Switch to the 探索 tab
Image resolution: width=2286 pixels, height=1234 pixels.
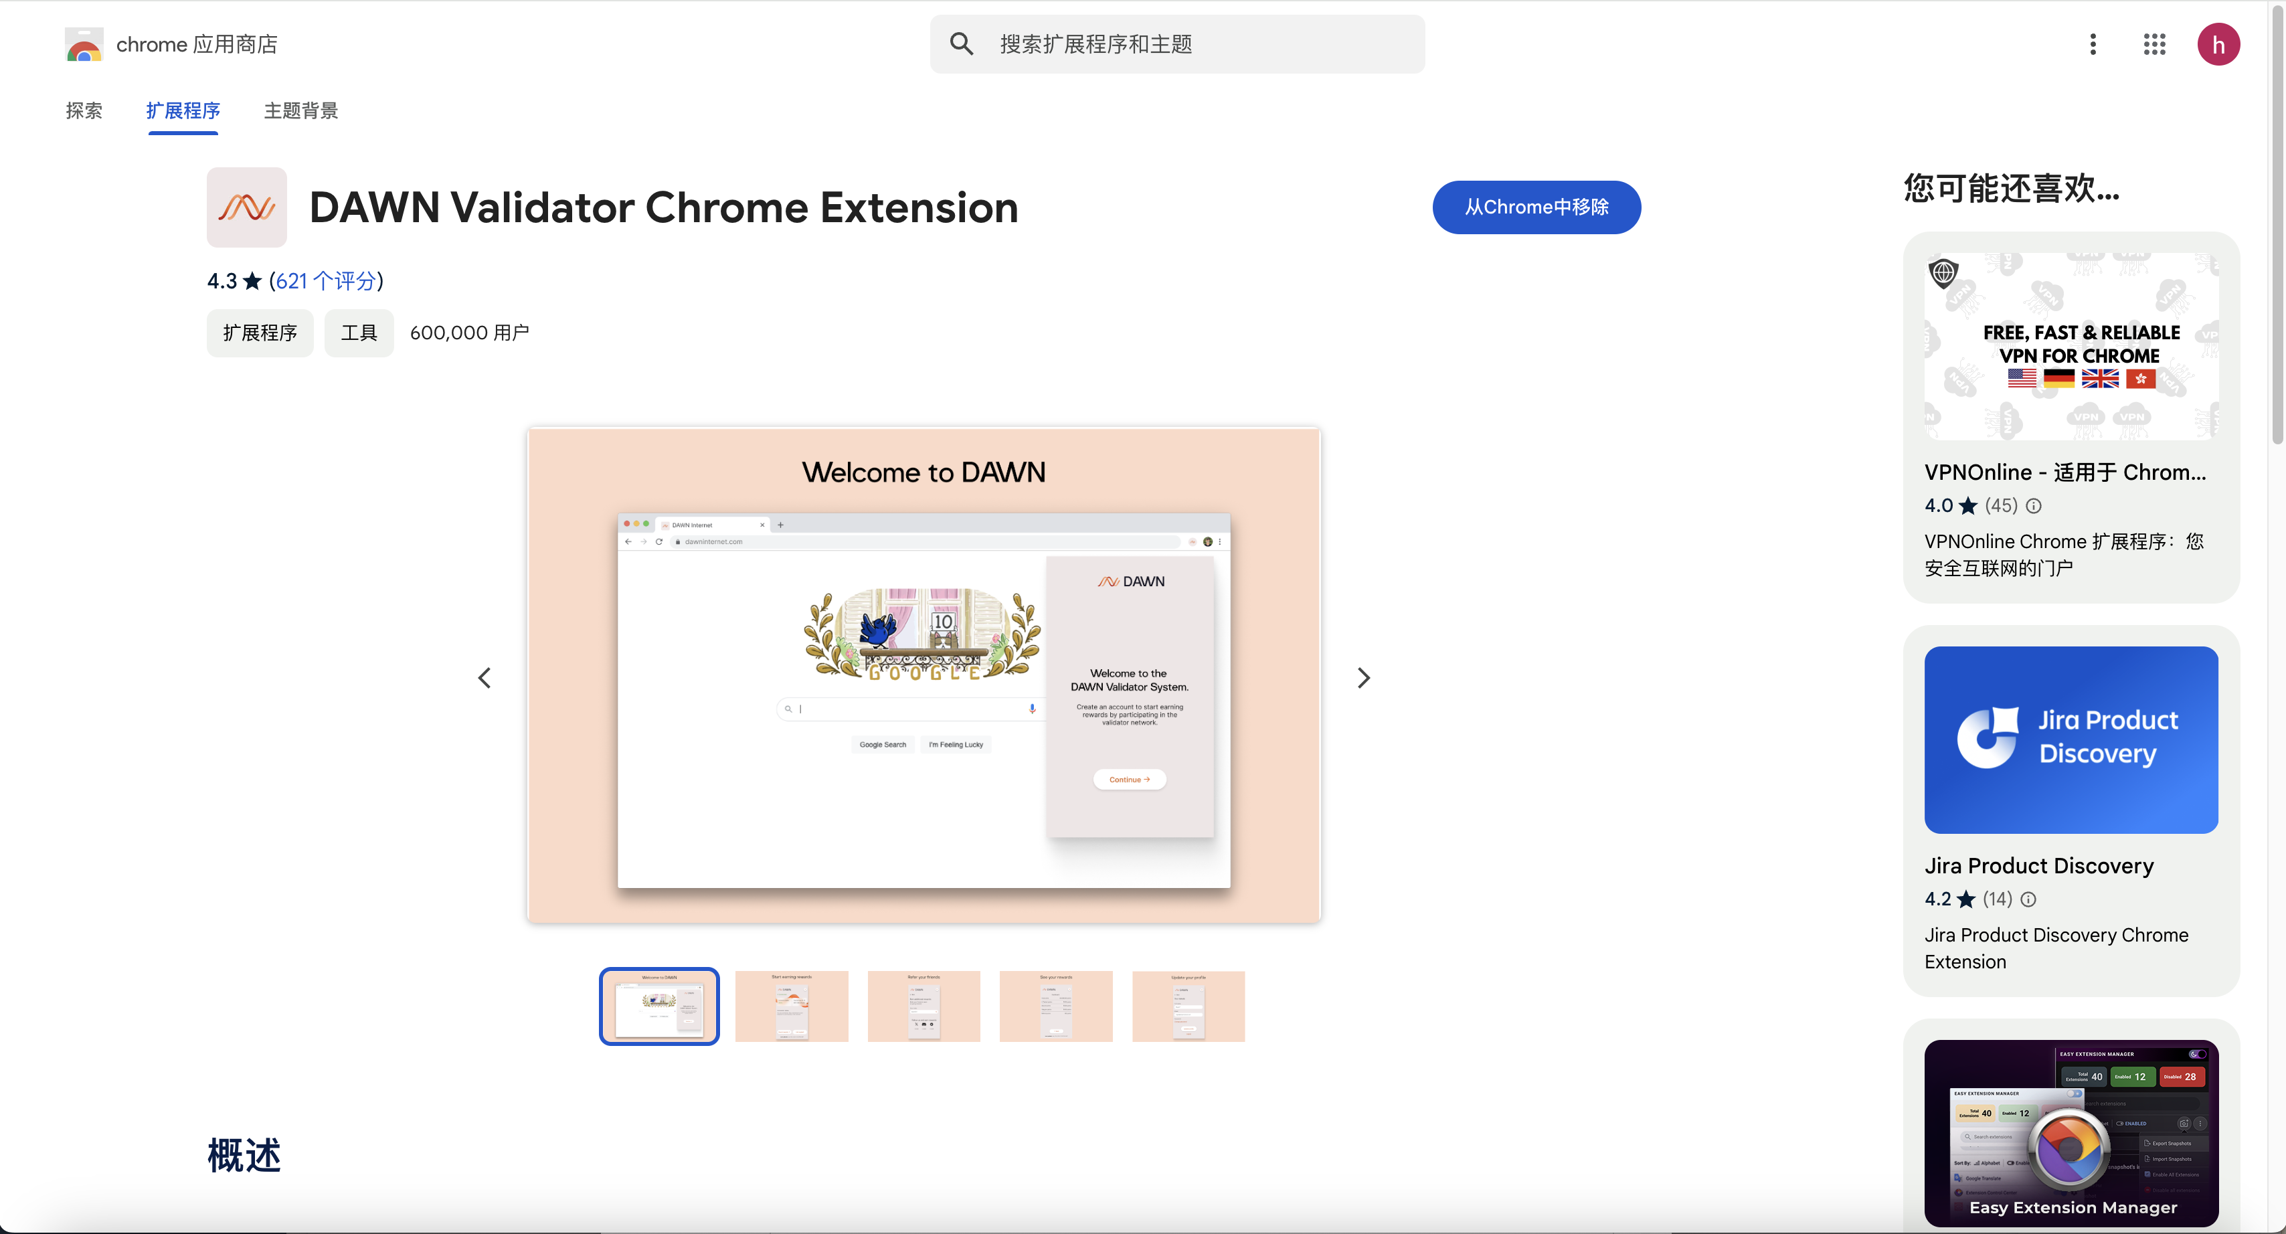tap(84, 111)
